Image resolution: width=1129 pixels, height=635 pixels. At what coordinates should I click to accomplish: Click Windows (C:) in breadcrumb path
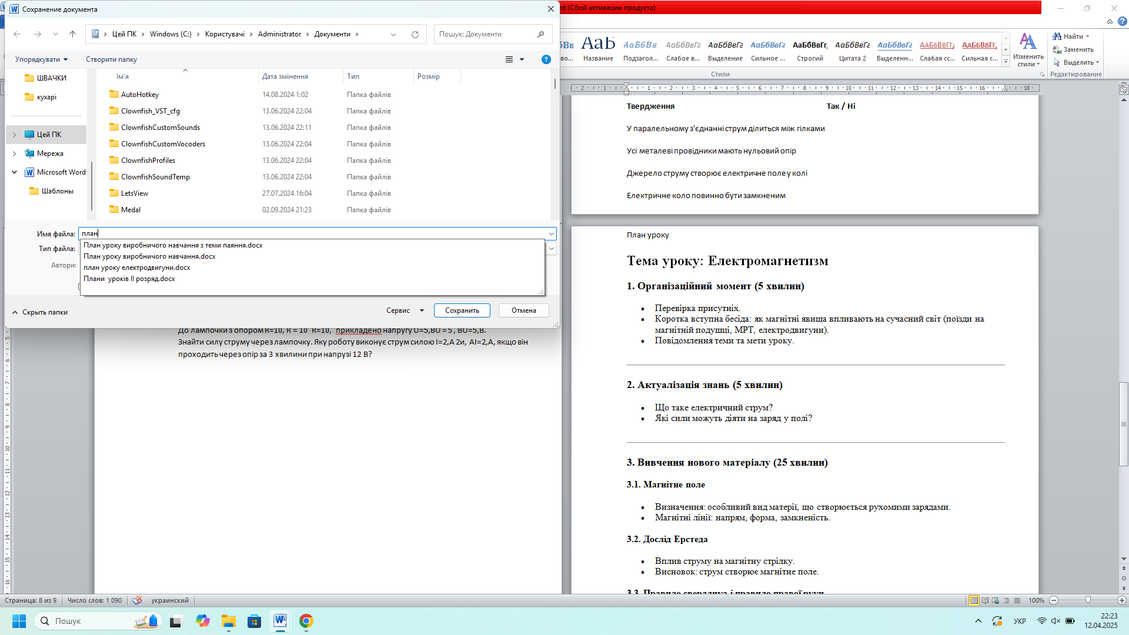point(171,34)
